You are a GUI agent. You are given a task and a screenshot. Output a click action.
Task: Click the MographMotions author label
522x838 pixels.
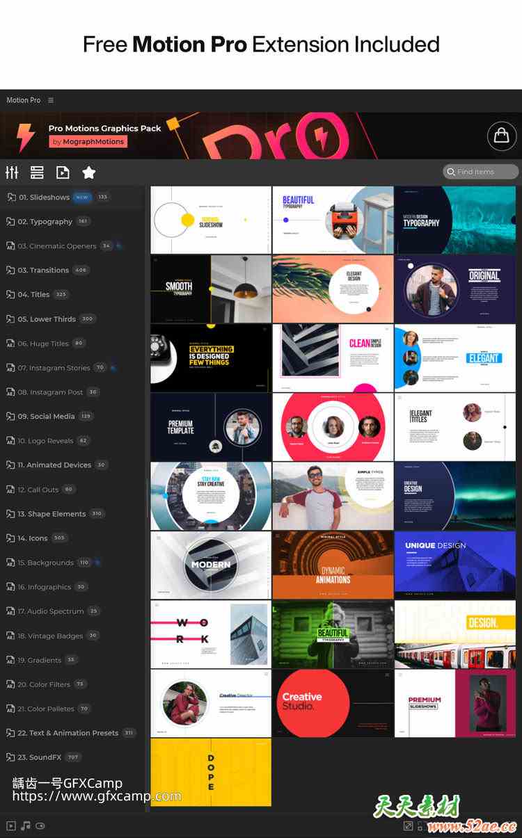pos(88,142)
